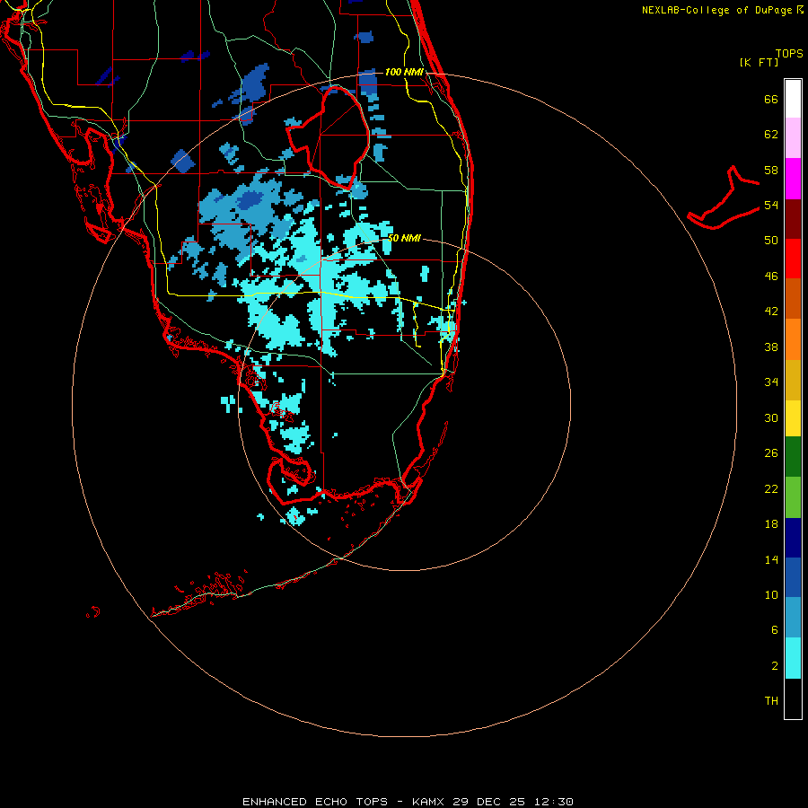The height and width of the screenshot is (808, 808).
Task: Click the legend value 14
Action: [x=771, y=559]
